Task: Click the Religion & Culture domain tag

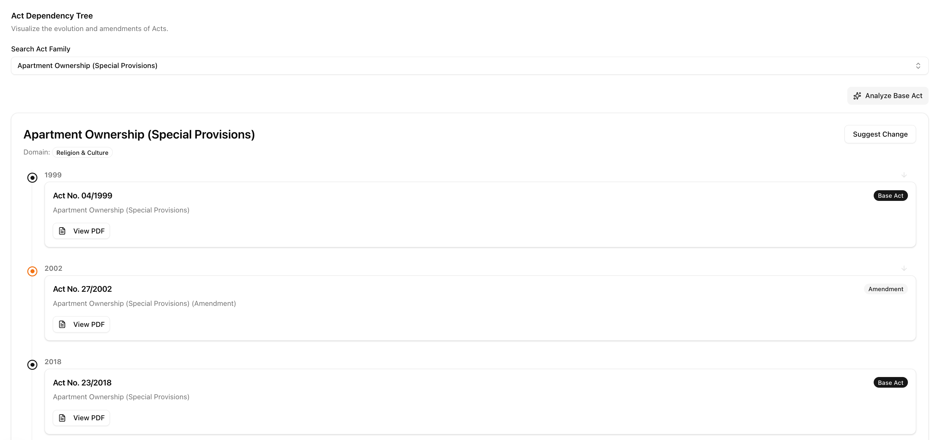Action: point(82,153)
